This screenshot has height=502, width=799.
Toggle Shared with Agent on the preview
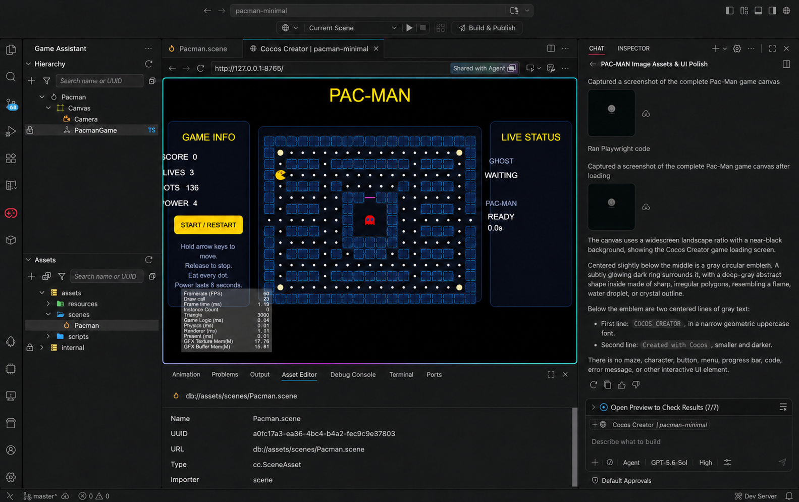tap(485, 68)
